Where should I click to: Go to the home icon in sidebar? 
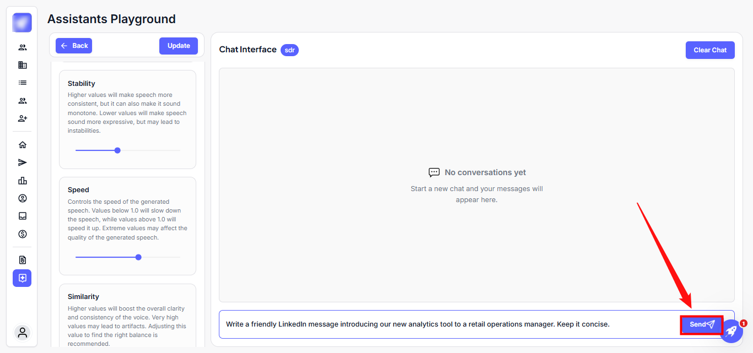(22, 145)
